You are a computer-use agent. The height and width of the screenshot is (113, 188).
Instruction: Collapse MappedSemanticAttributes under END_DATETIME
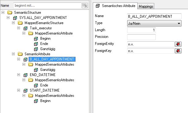(x=24, y=80)
